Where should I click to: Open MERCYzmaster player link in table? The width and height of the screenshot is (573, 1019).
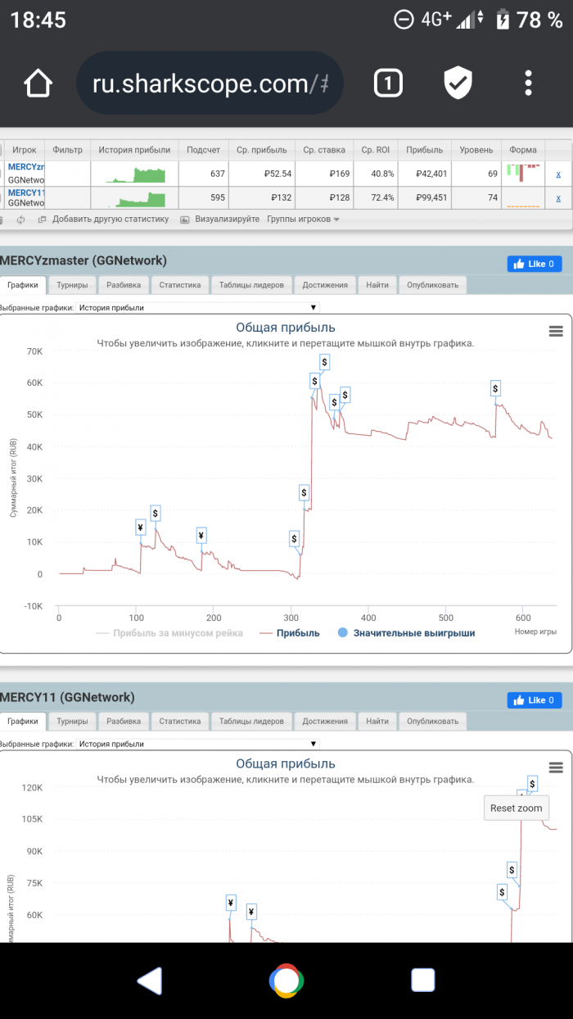click(x=25, y=167)
